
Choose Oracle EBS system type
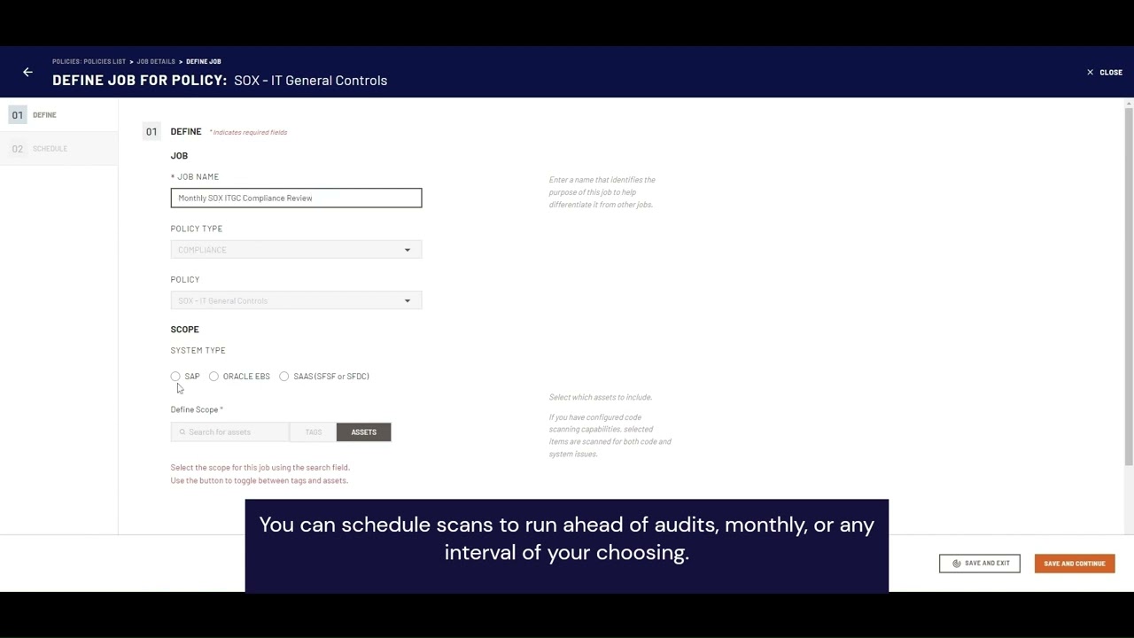coord(214,377)
